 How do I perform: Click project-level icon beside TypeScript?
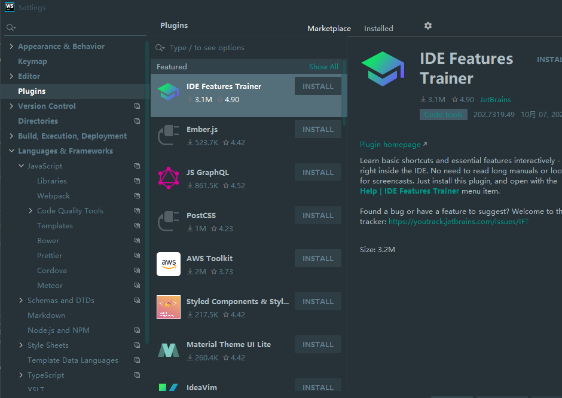[x=138, y=375]
